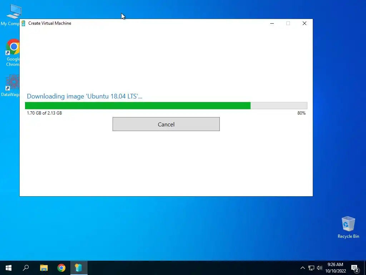The width and height of the screenshot is (366, 275).
Task: Launch File Explorer from the taskbar
Action: (x=44, y=268)
